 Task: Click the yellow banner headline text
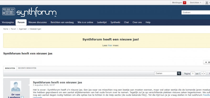point(111,40)
